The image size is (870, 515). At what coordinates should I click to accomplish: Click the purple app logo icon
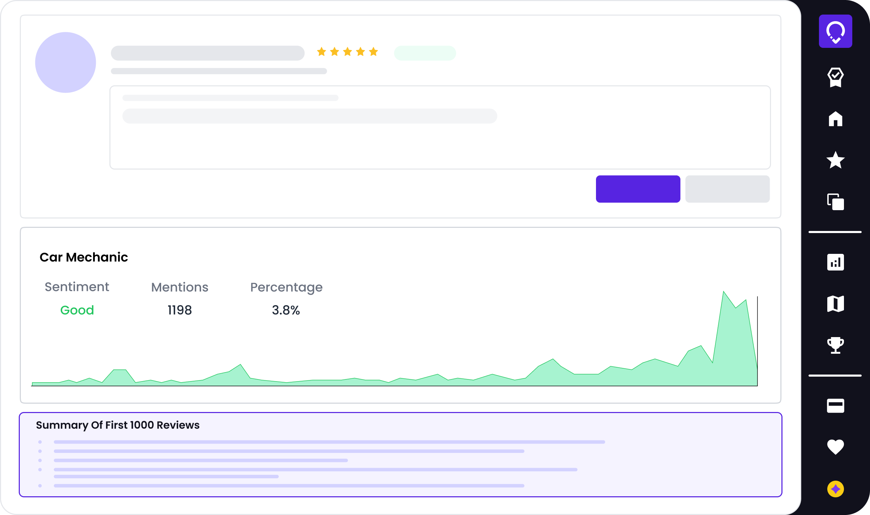click(x=835, y=31)
